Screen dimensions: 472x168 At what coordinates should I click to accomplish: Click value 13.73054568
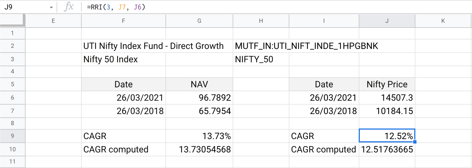pyautogui.click(x=199, y=149)
